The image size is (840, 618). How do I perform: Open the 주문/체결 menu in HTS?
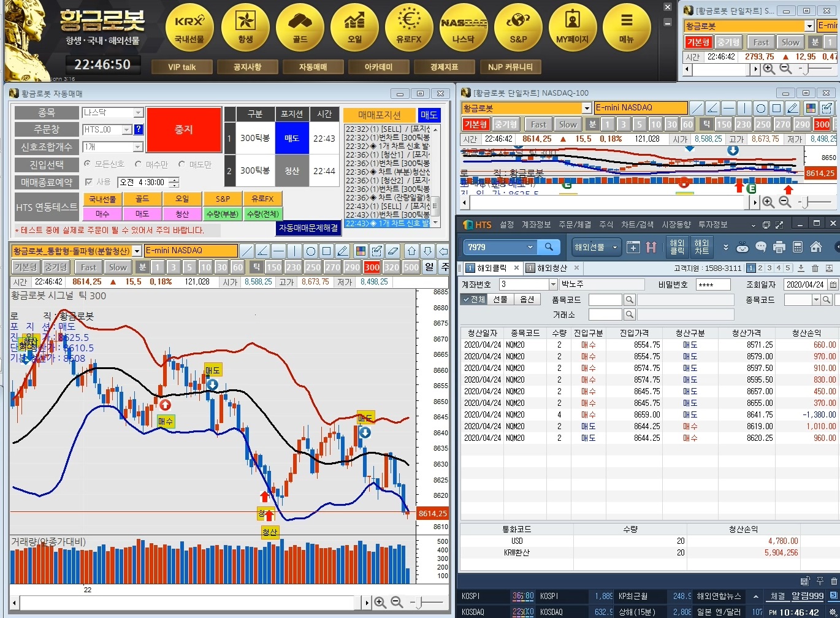pyautogui.click(x=575, y=225)
